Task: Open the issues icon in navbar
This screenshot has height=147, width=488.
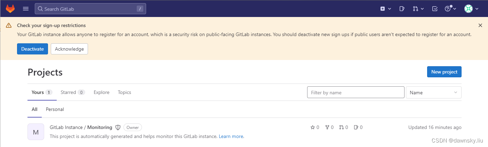Action: point(402,9)
